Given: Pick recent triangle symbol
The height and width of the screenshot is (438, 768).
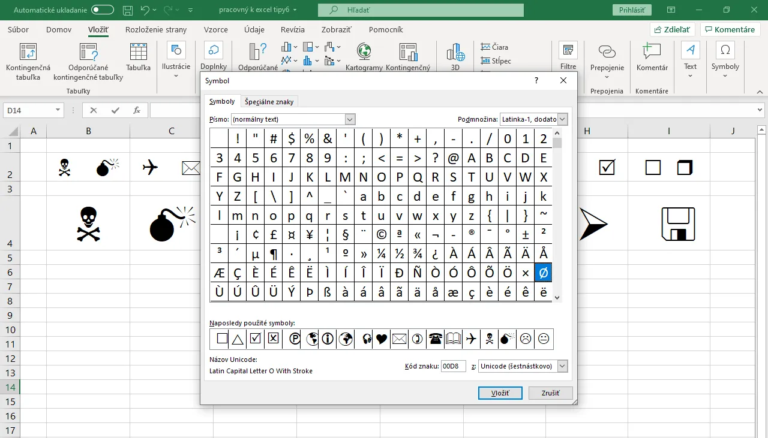Looking at the screenshot, I should coord(238,339).
